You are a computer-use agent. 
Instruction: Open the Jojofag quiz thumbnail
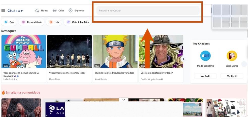coord(161,52)
